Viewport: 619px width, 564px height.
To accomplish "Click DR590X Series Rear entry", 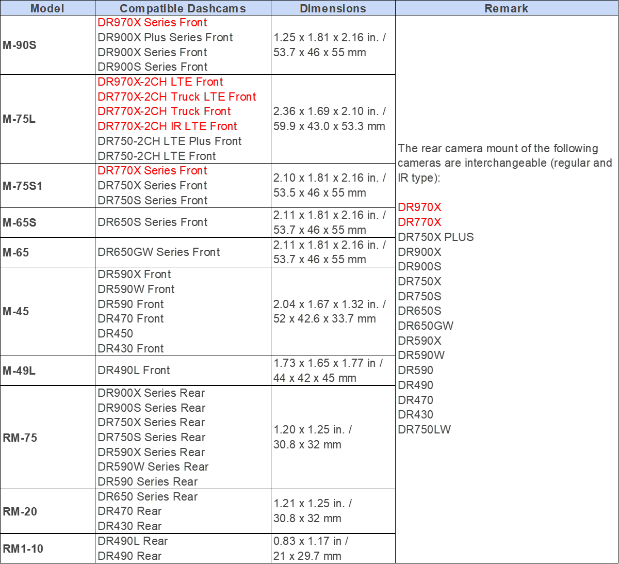I will 151,453.
